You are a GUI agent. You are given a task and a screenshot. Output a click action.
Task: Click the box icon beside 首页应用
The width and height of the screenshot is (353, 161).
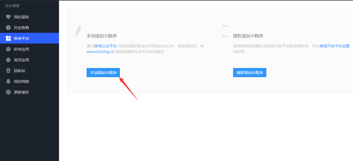tap(8, 60)
